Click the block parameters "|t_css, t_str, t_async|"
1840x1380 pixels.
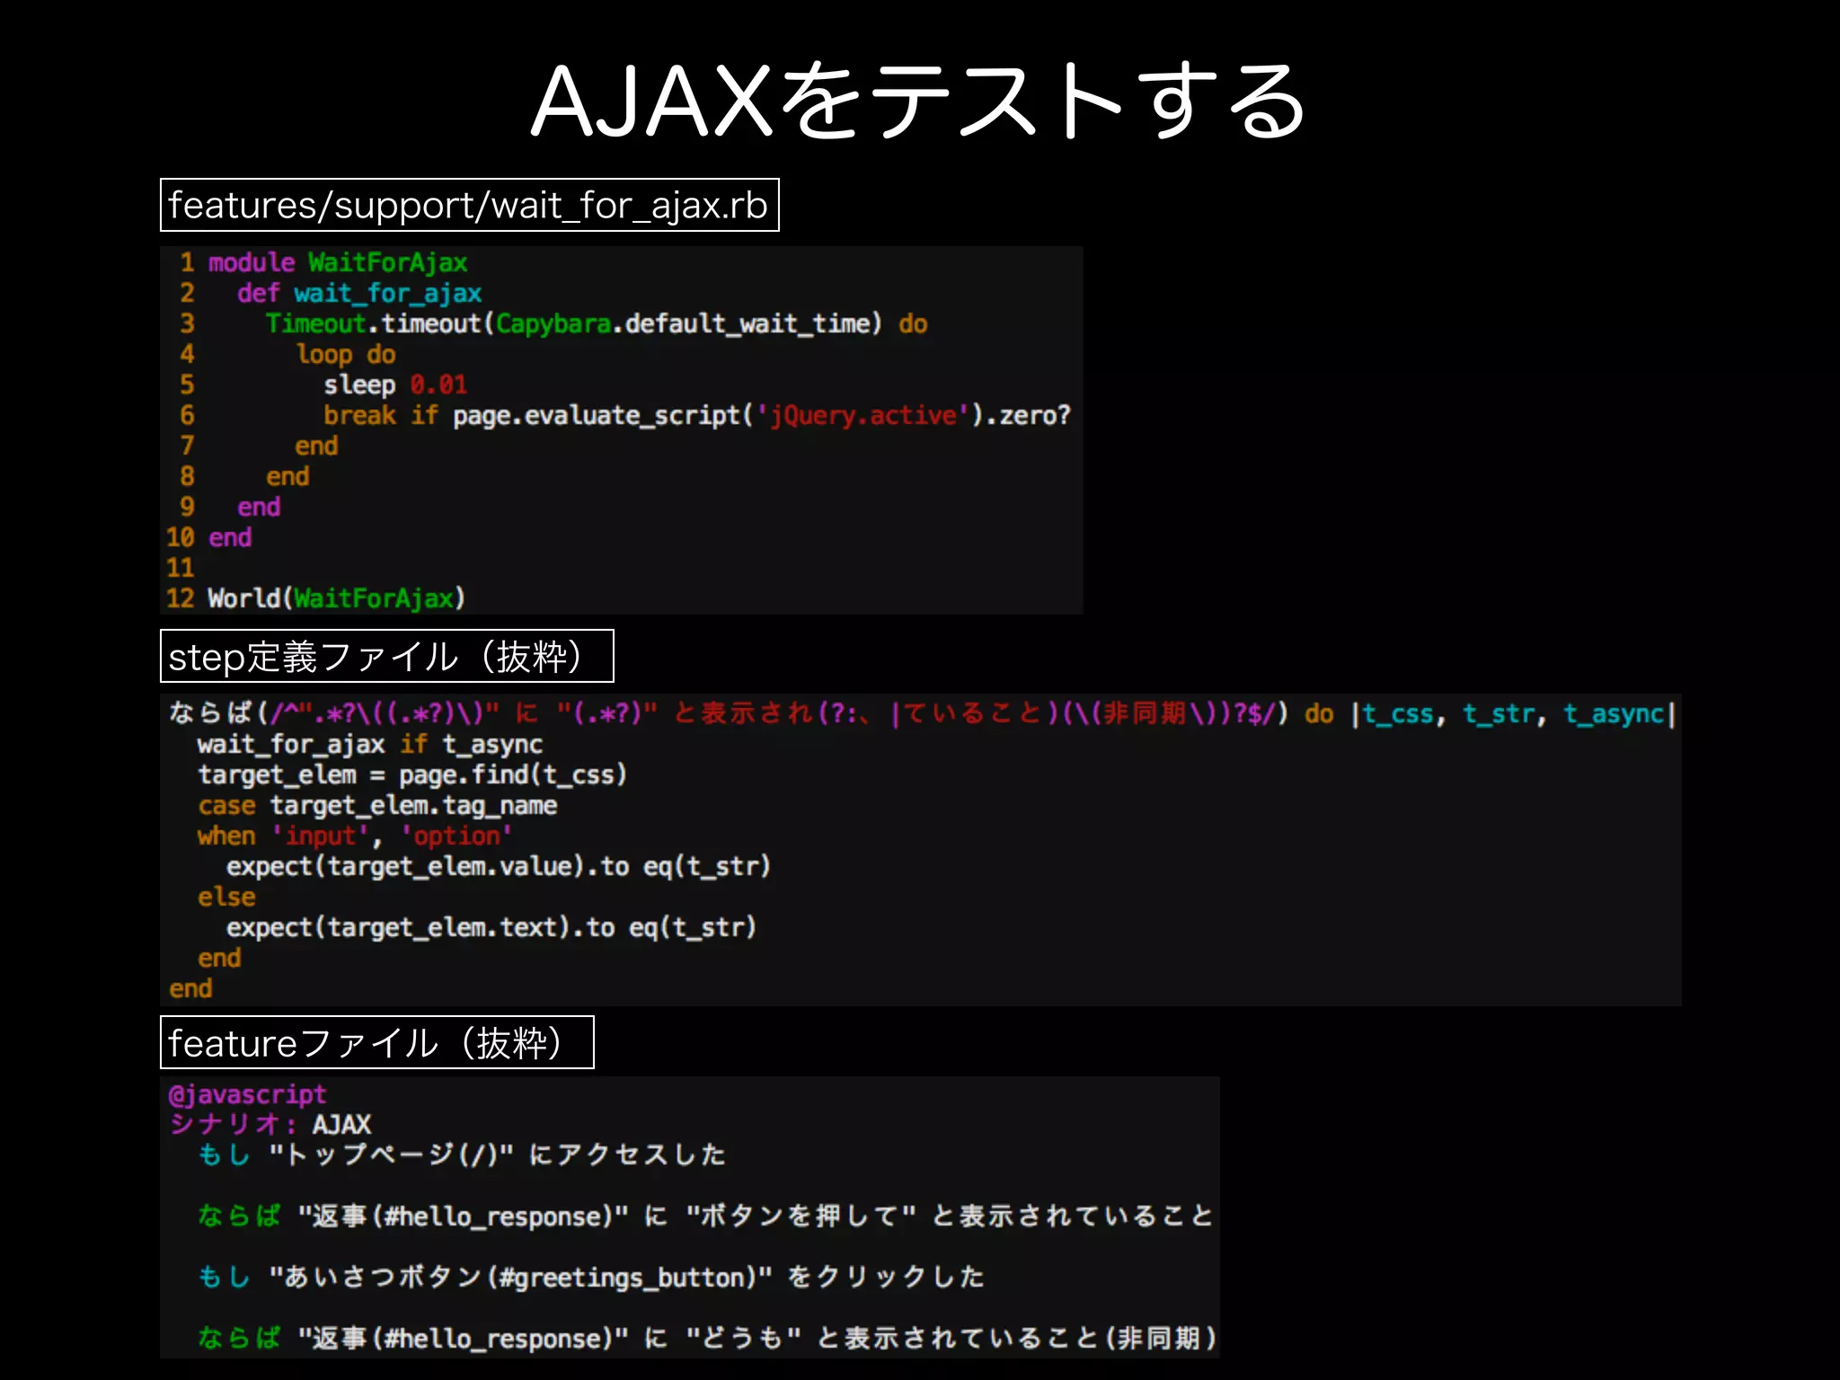[x=1514, y=713]
